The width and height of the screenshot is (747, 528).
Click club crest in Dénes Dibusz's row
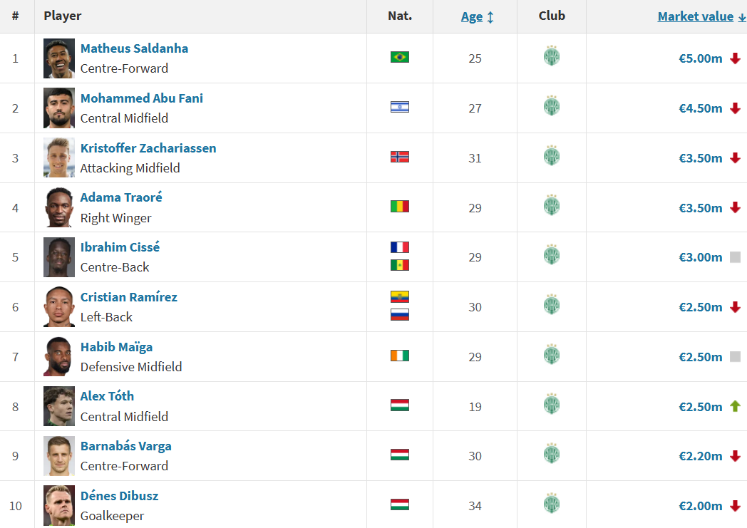(552, 503)
